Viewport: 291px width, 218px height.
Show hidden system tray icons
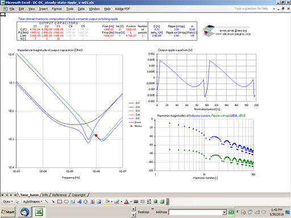(x=238, y=212)
